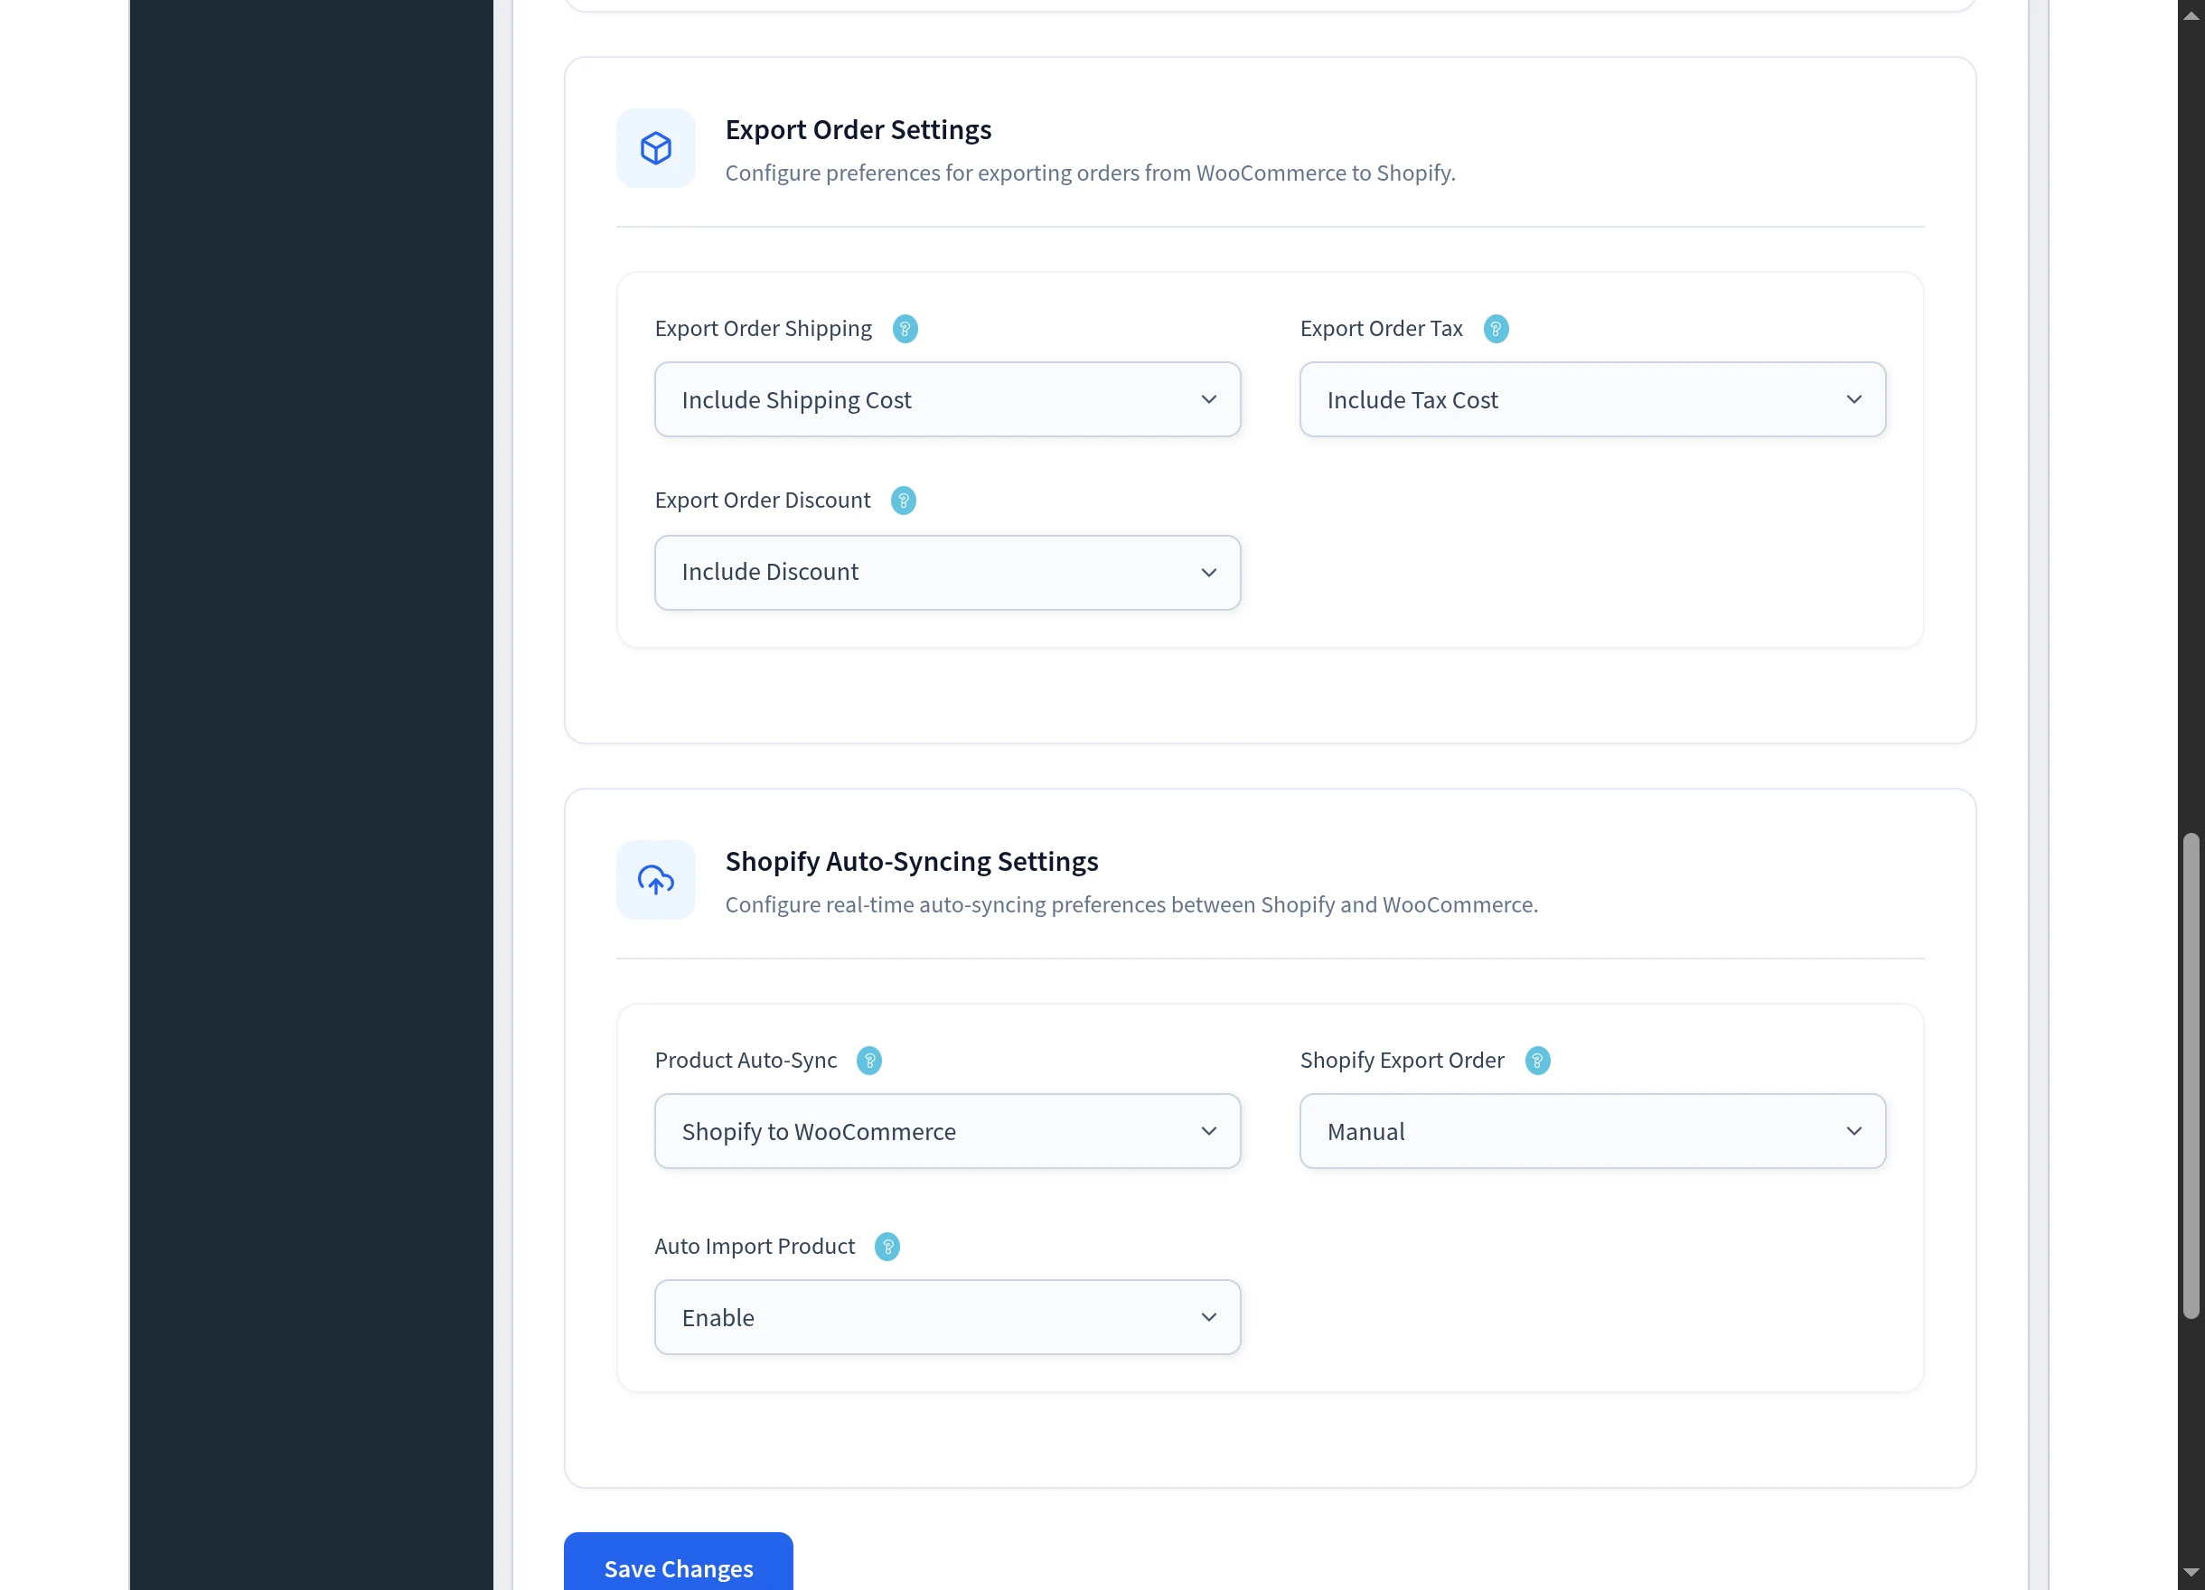Click the Auto Import Product label
2205x1590 pixels.
754,1247
